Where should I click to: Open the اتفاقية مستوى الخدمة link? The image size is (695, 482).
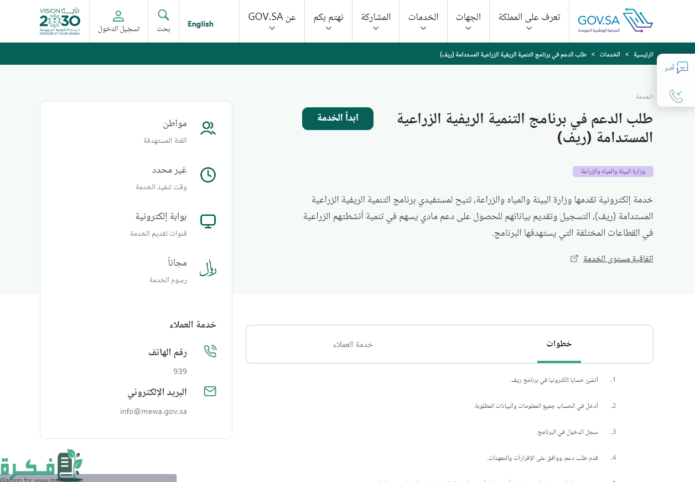pyautogui.click(x=618, y=259)
